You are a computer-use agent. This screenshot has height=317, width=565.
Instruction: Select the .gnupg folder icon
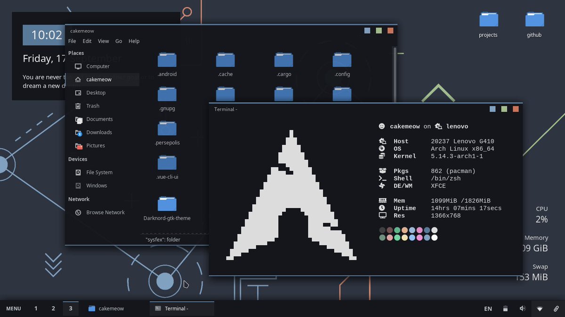coord(167,94)
